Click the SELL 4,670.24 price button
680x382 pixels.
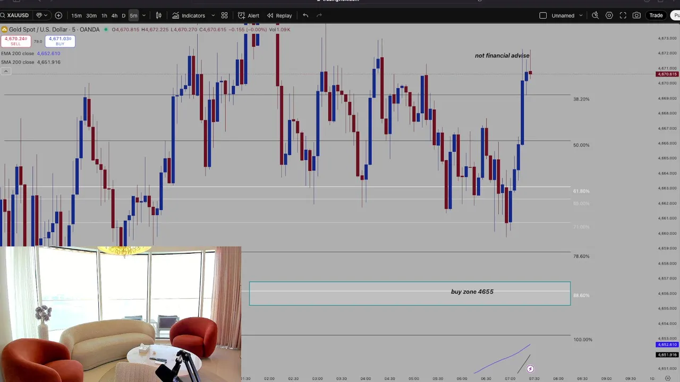pos(16,41)
